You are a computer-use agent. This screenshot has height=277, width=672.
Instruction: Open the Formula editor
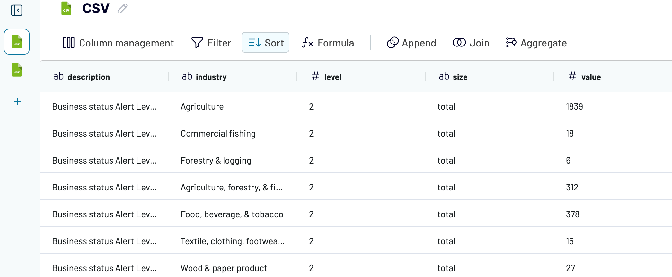(x=328, y=43)
